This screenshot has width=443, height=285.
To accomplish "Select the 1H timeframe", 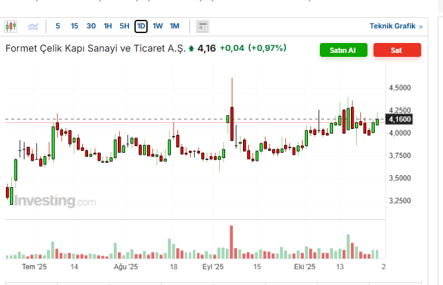I will coord(108,26).
